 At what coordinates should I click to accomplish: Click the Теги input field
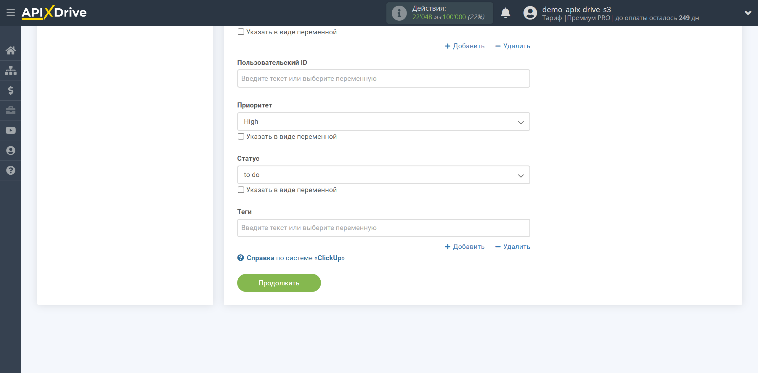pos(383,228)
